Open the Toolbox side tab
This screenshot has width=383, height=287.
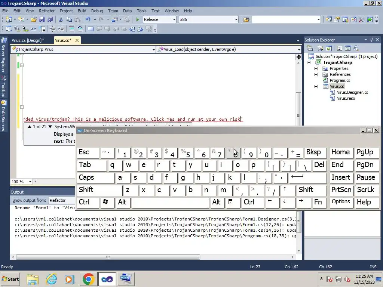coord(3,86)
